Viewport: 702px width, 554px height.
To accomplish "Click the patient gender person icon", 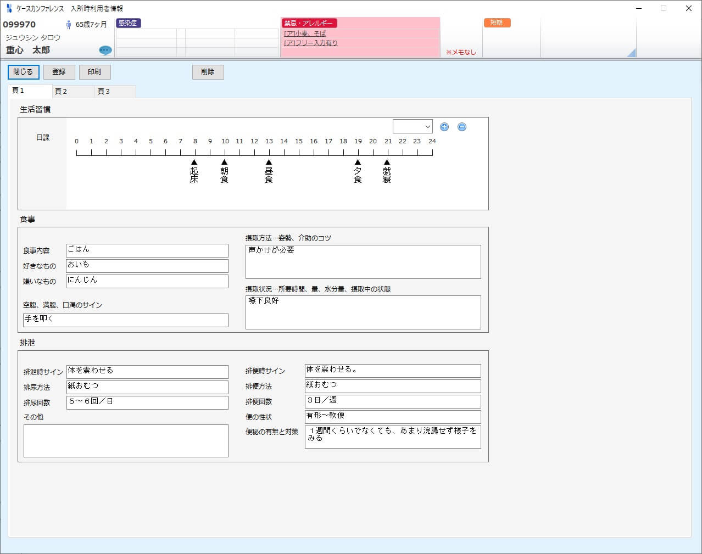I will point(69,25).
